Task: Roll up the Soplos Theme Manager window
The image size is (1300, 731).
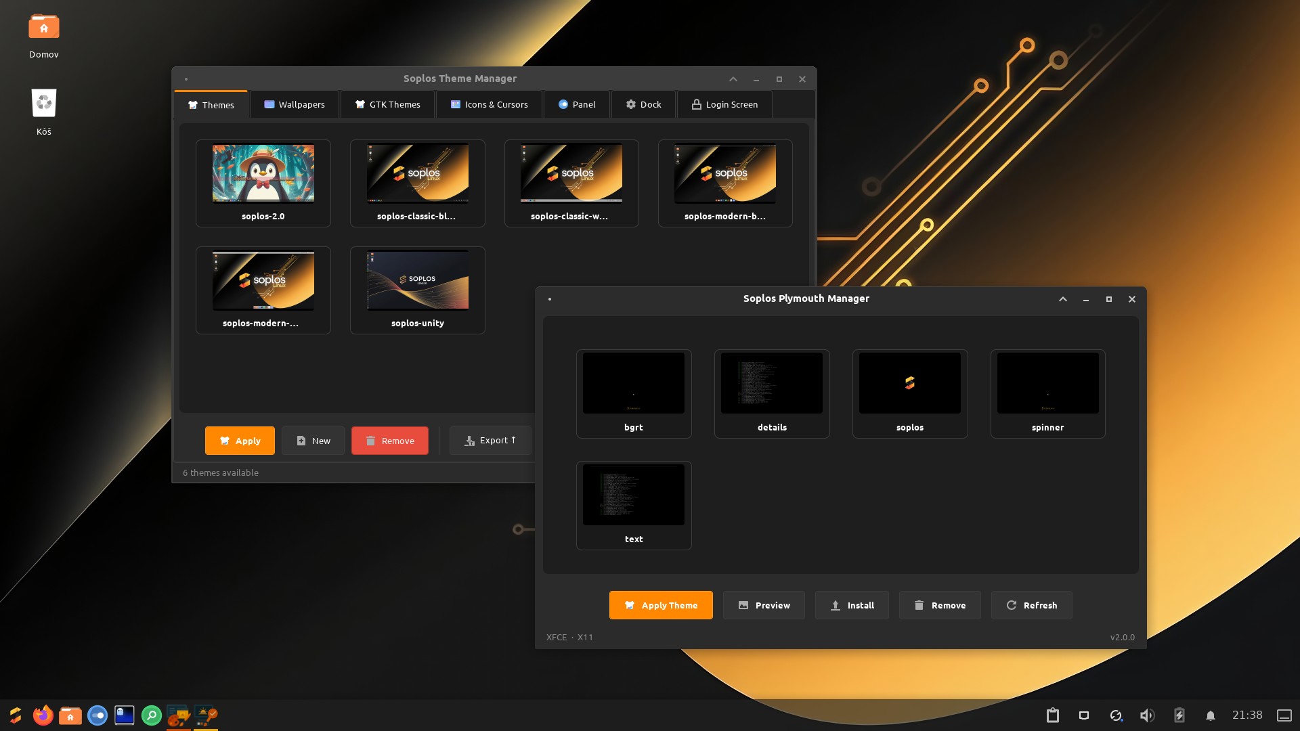Action: pyautogui.click(x=733, y=79)
